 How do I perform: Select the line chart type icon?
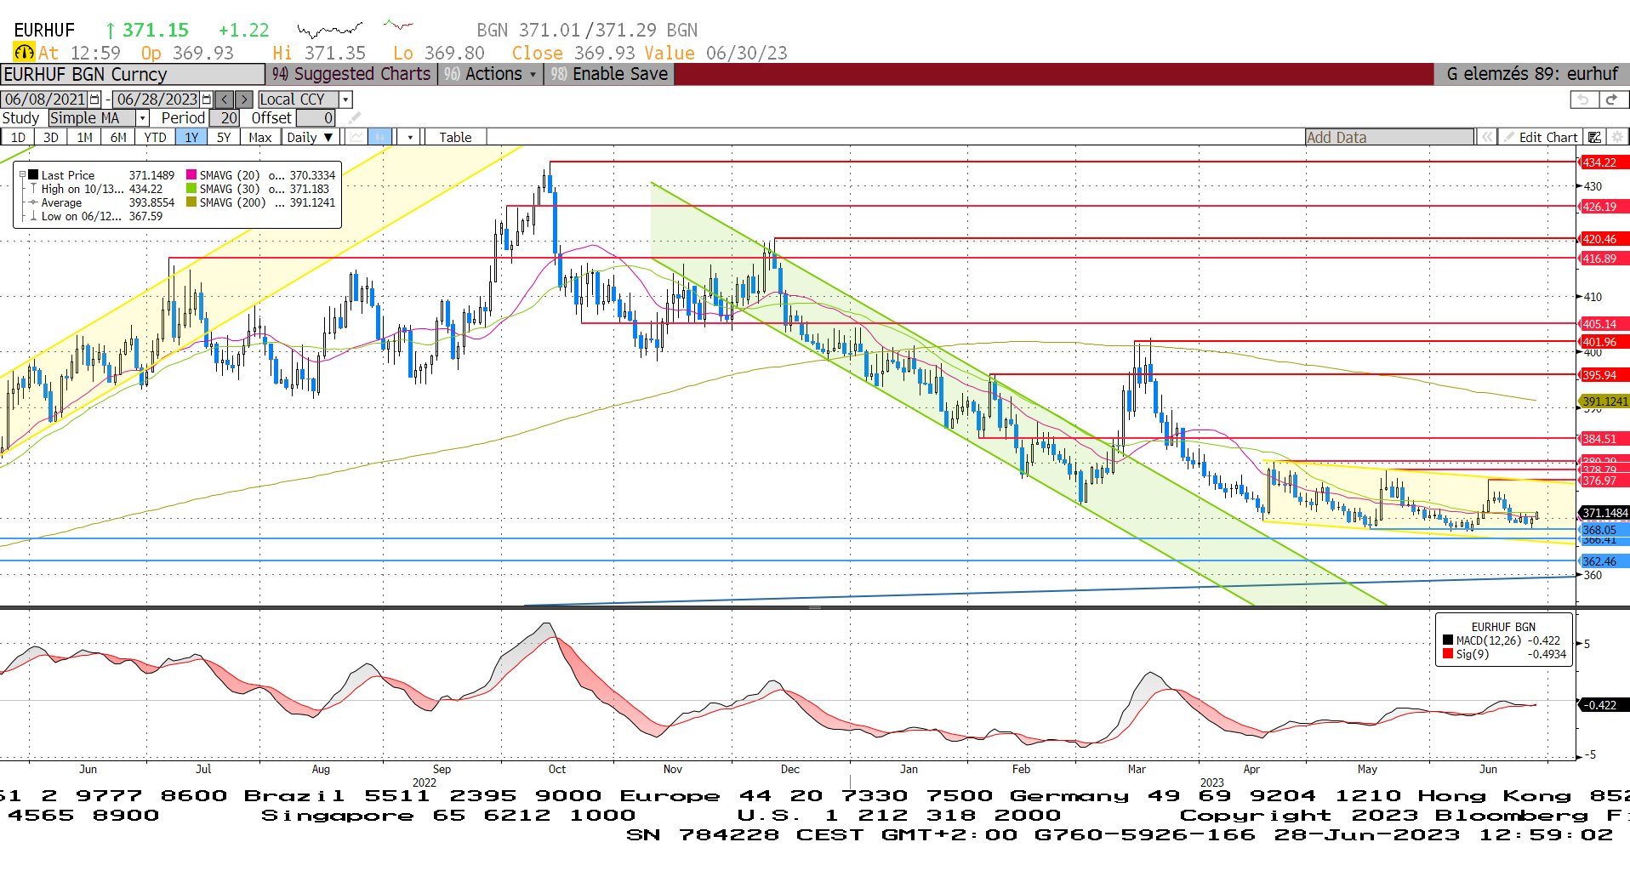coord(357,137)
